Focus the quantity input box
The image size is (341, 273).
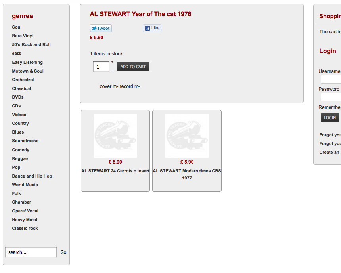tap(101, 67)
